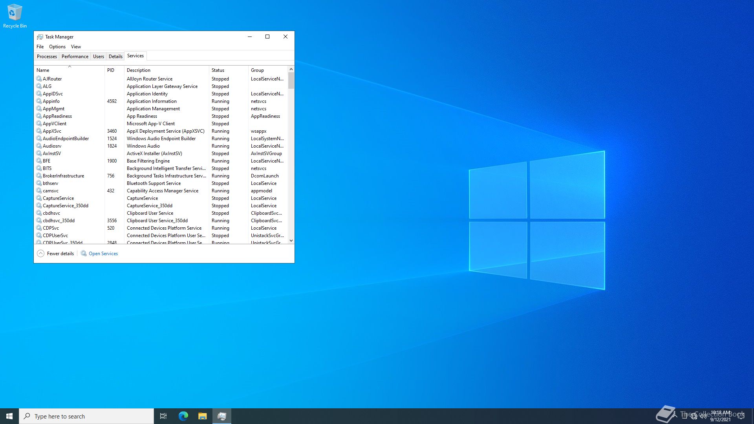The image size is (754, 424).
Task: Open the Recycle Bin desktop icon
Action: pos(15,16)
